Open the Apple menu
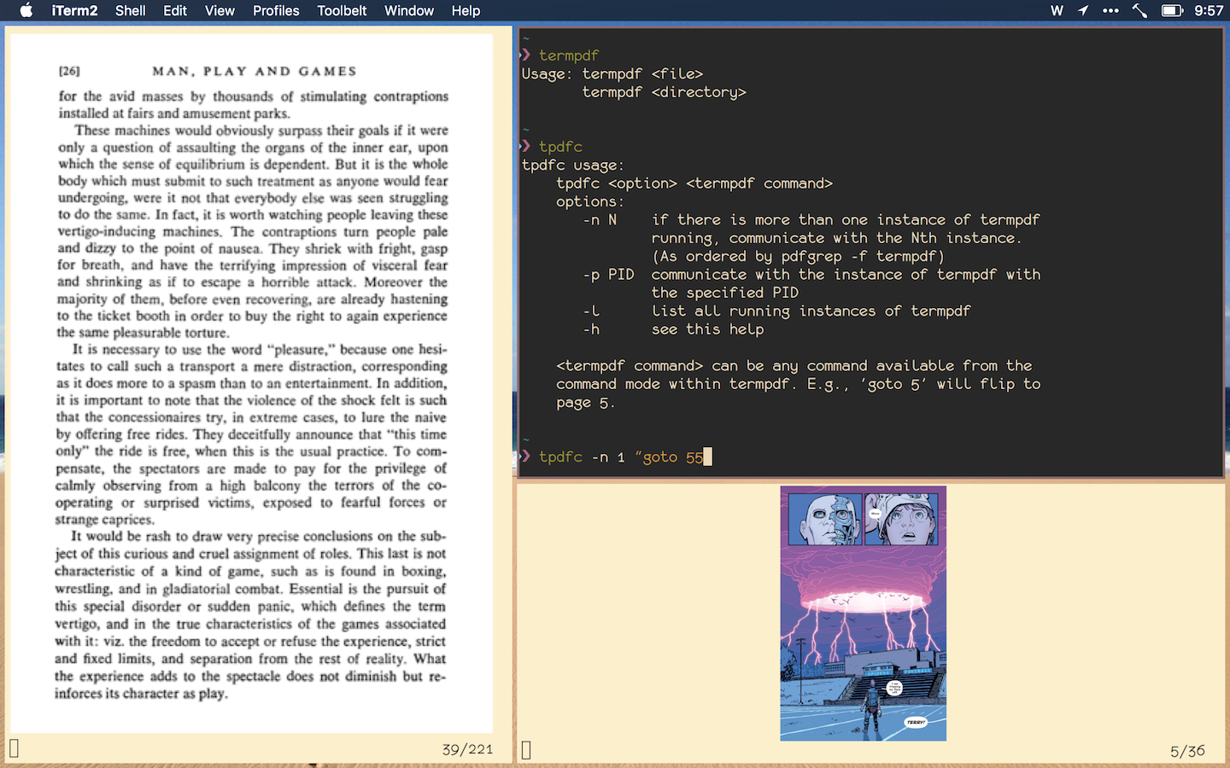1230x768 pixels. 26,10
